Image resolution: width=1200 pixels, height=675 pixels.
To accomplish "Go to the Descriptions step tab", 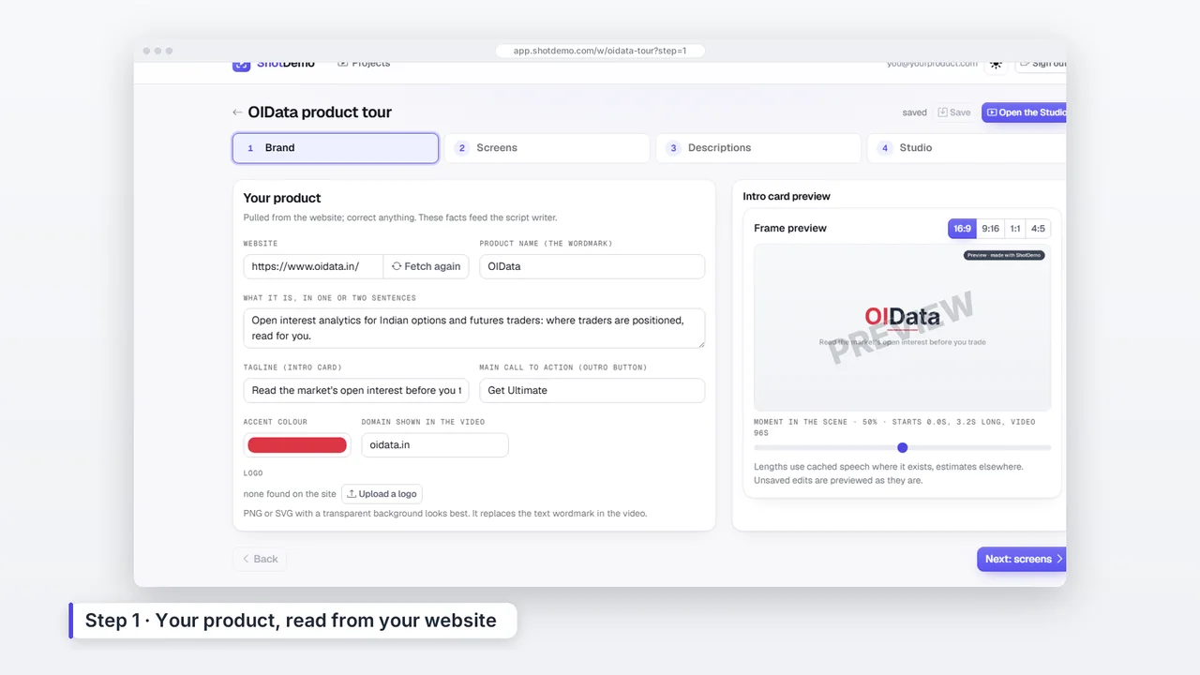I will 758,148.
